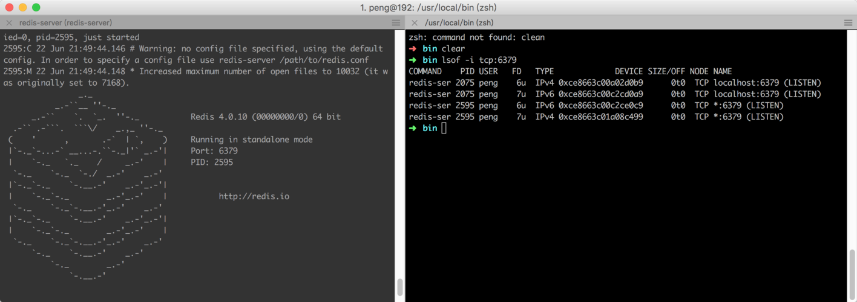This screenshot has height=302, width=857.
Task: Click the left pane scrollbar thumb
Action: pos(400,287)
